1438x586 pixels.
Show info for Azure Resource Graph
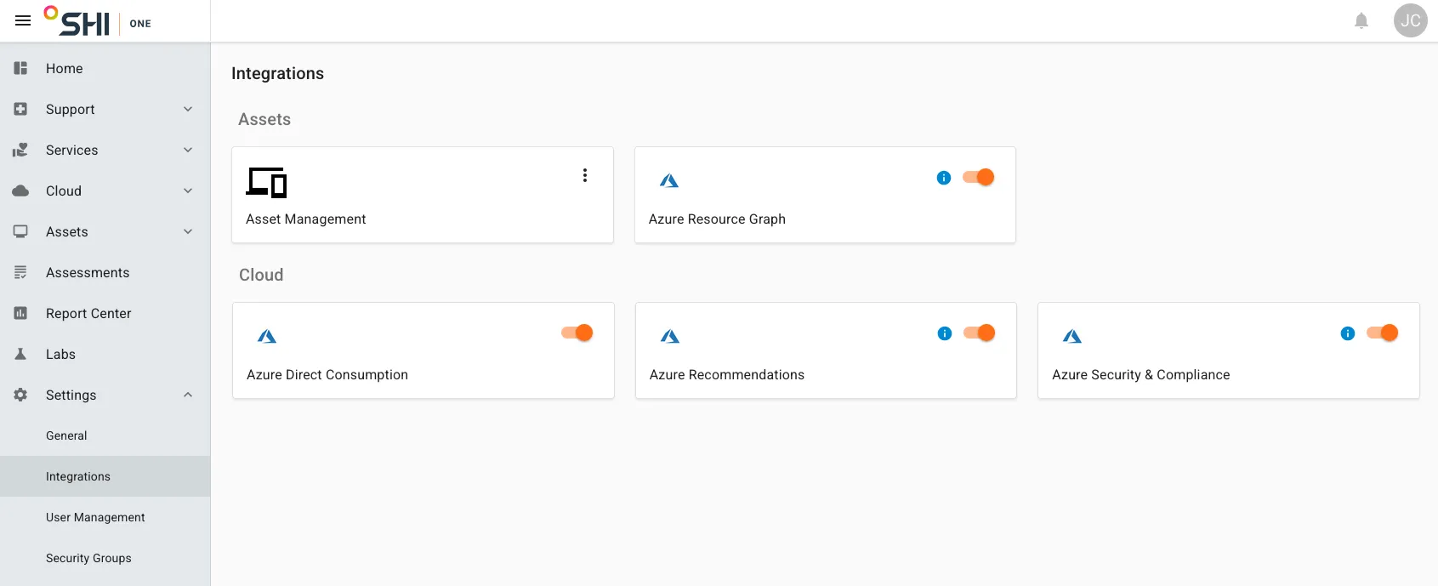(944, 178)
